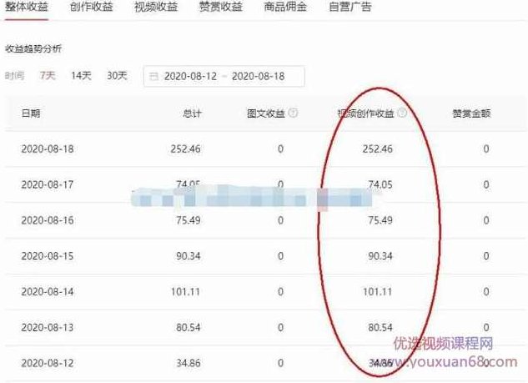Show help tooltip for 图文收益

click(294, 113)
